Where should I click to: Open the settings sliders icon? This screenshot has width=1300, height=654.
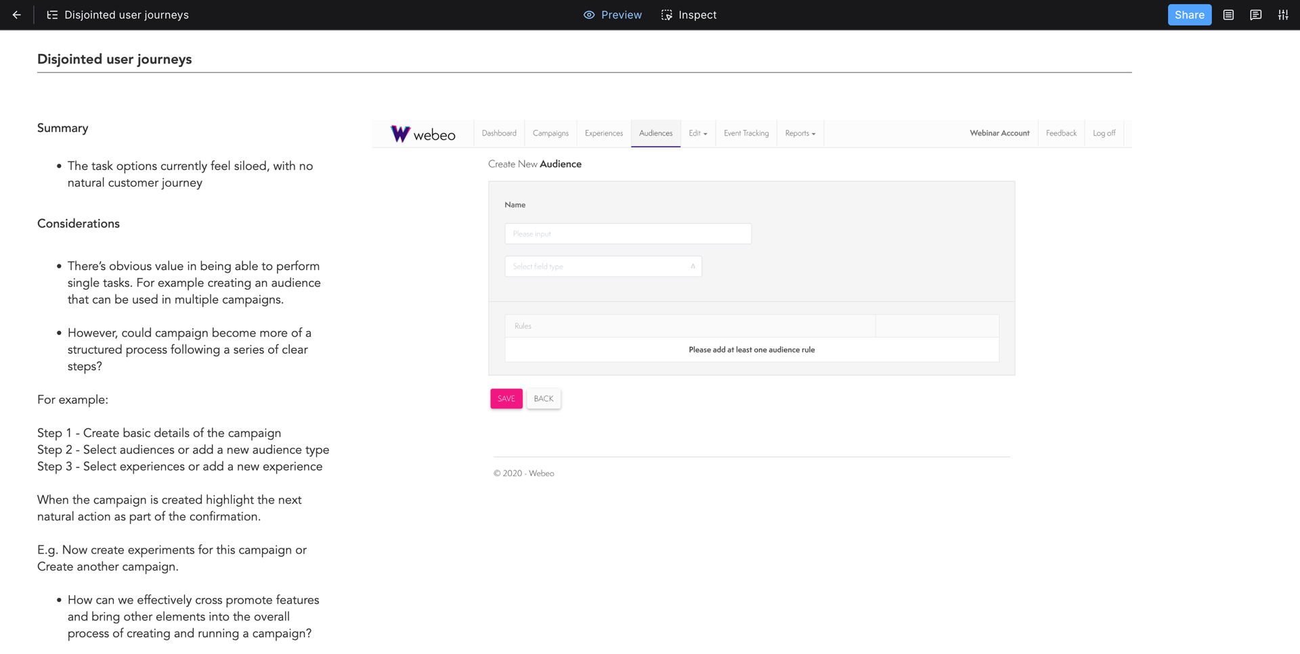[1283, 15]
